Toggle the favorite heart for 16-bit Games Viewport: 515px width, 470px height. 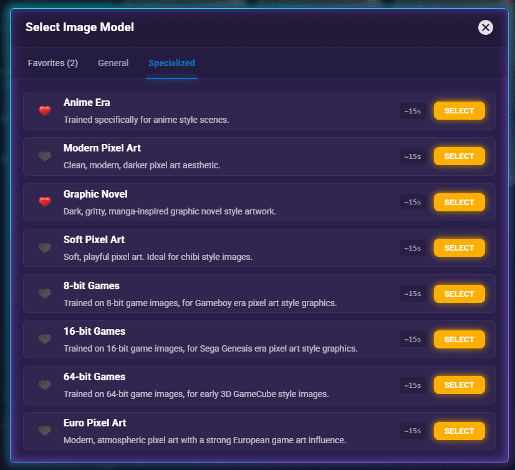[x=45, y=339]
